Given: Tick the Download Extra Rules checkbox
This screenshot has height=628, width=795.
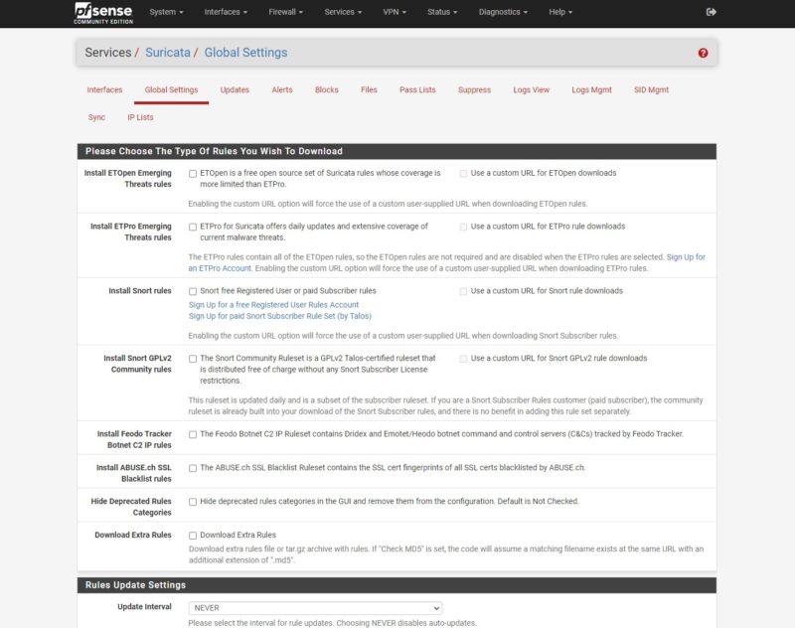Looking at the screenshot, I should click(x=193, y=536).
